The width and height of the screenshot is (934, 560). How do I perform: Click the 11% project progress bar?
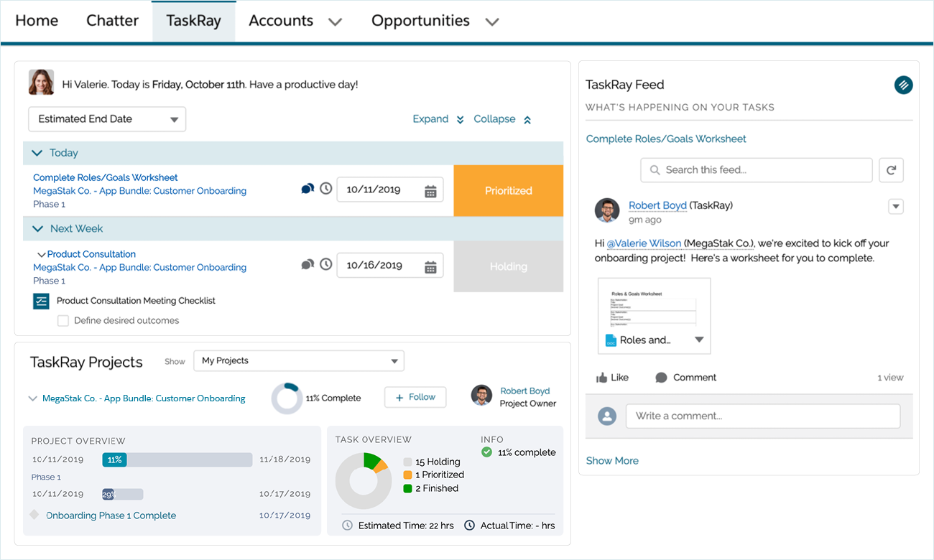click(x=177, y=459)
